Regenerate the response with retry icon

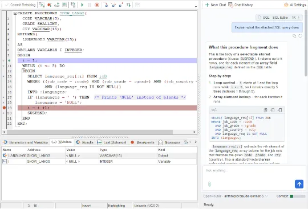pyautogui.click(x=300, y=36)
